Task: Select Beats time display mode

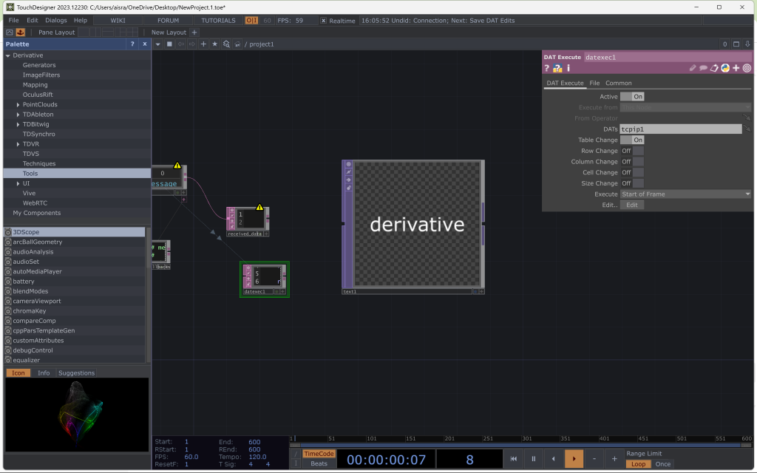Action: 319,463
